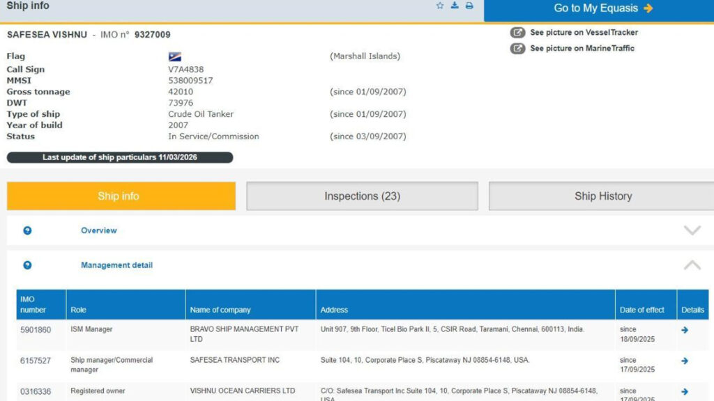714x401 pixels.
Task: Click the ISM Manager role cell
Action: point(91,329)
